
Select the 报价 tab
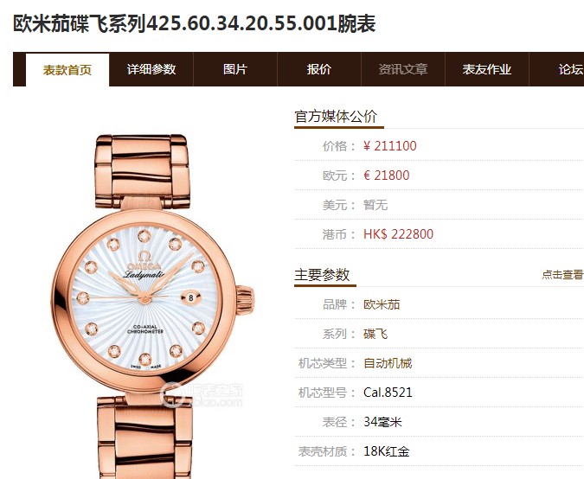(319, 69)
